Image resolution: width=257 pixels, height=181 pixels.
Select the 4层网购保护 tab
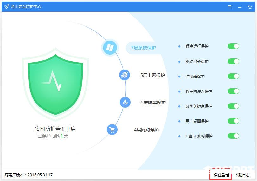pos(146,130)
